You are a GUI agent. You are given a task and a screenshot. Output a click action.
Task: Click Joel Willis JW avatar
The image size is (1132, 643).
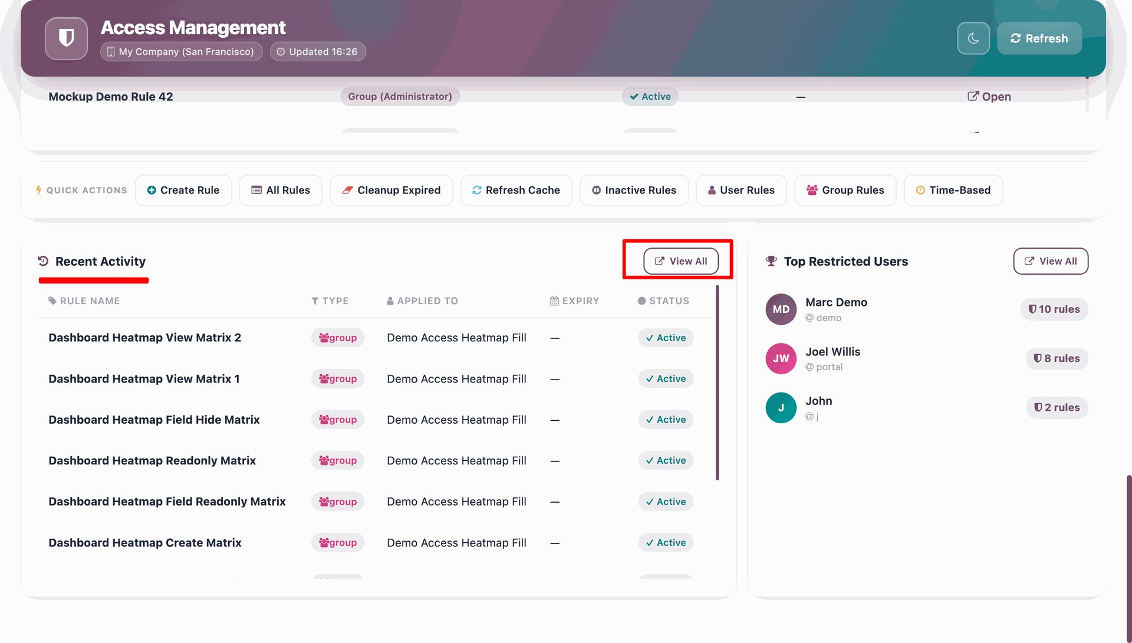[781, 358]
